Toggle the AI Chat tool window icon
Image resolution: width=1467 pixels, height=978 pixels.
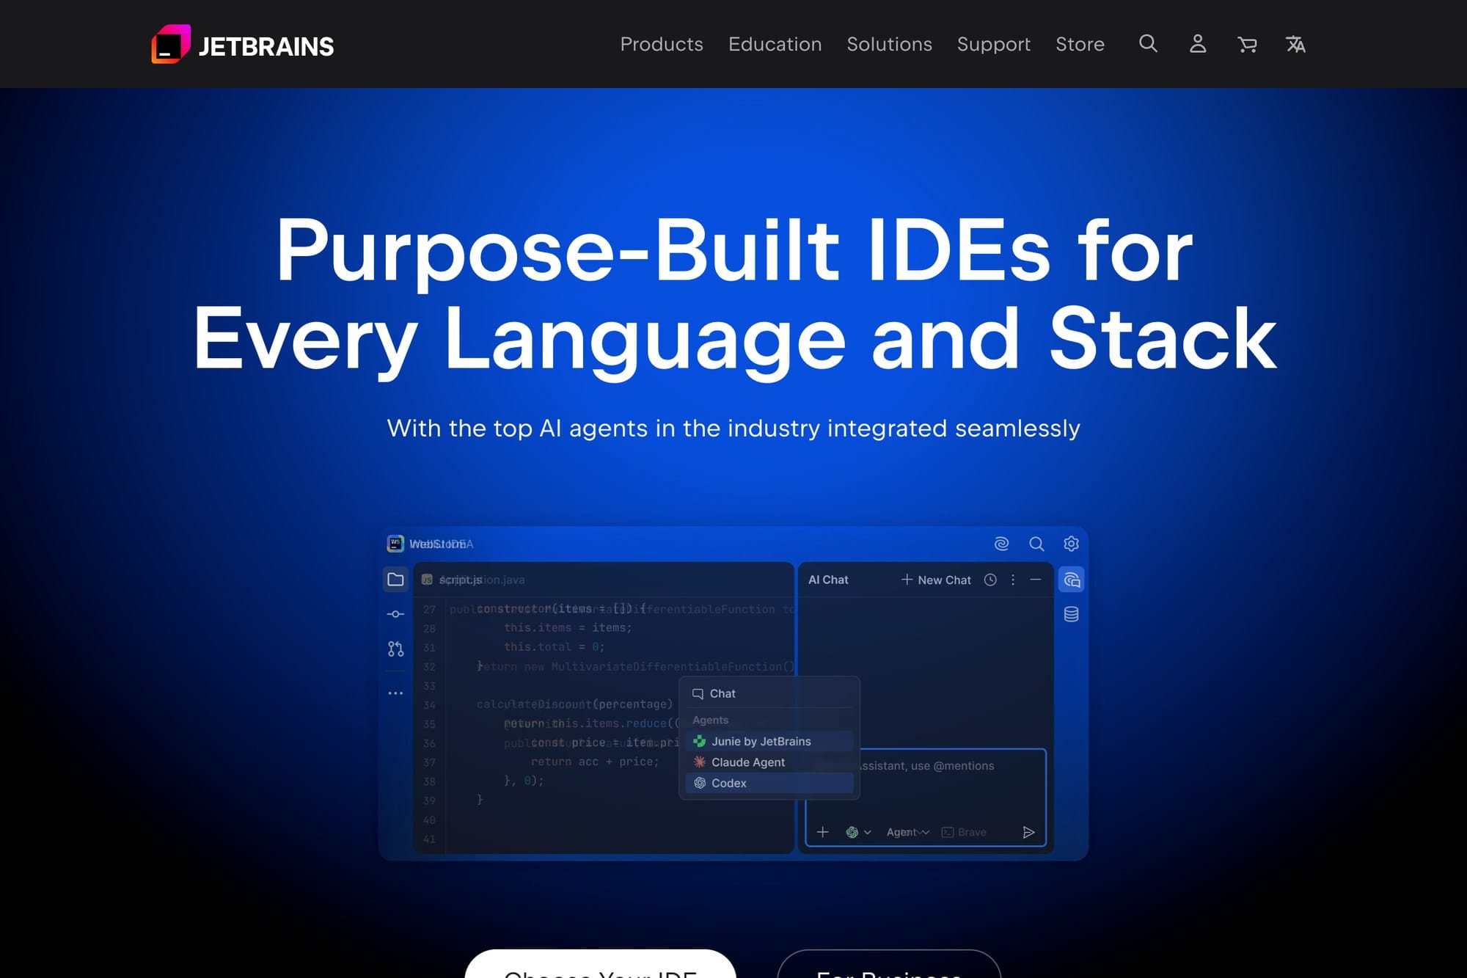1072,580
